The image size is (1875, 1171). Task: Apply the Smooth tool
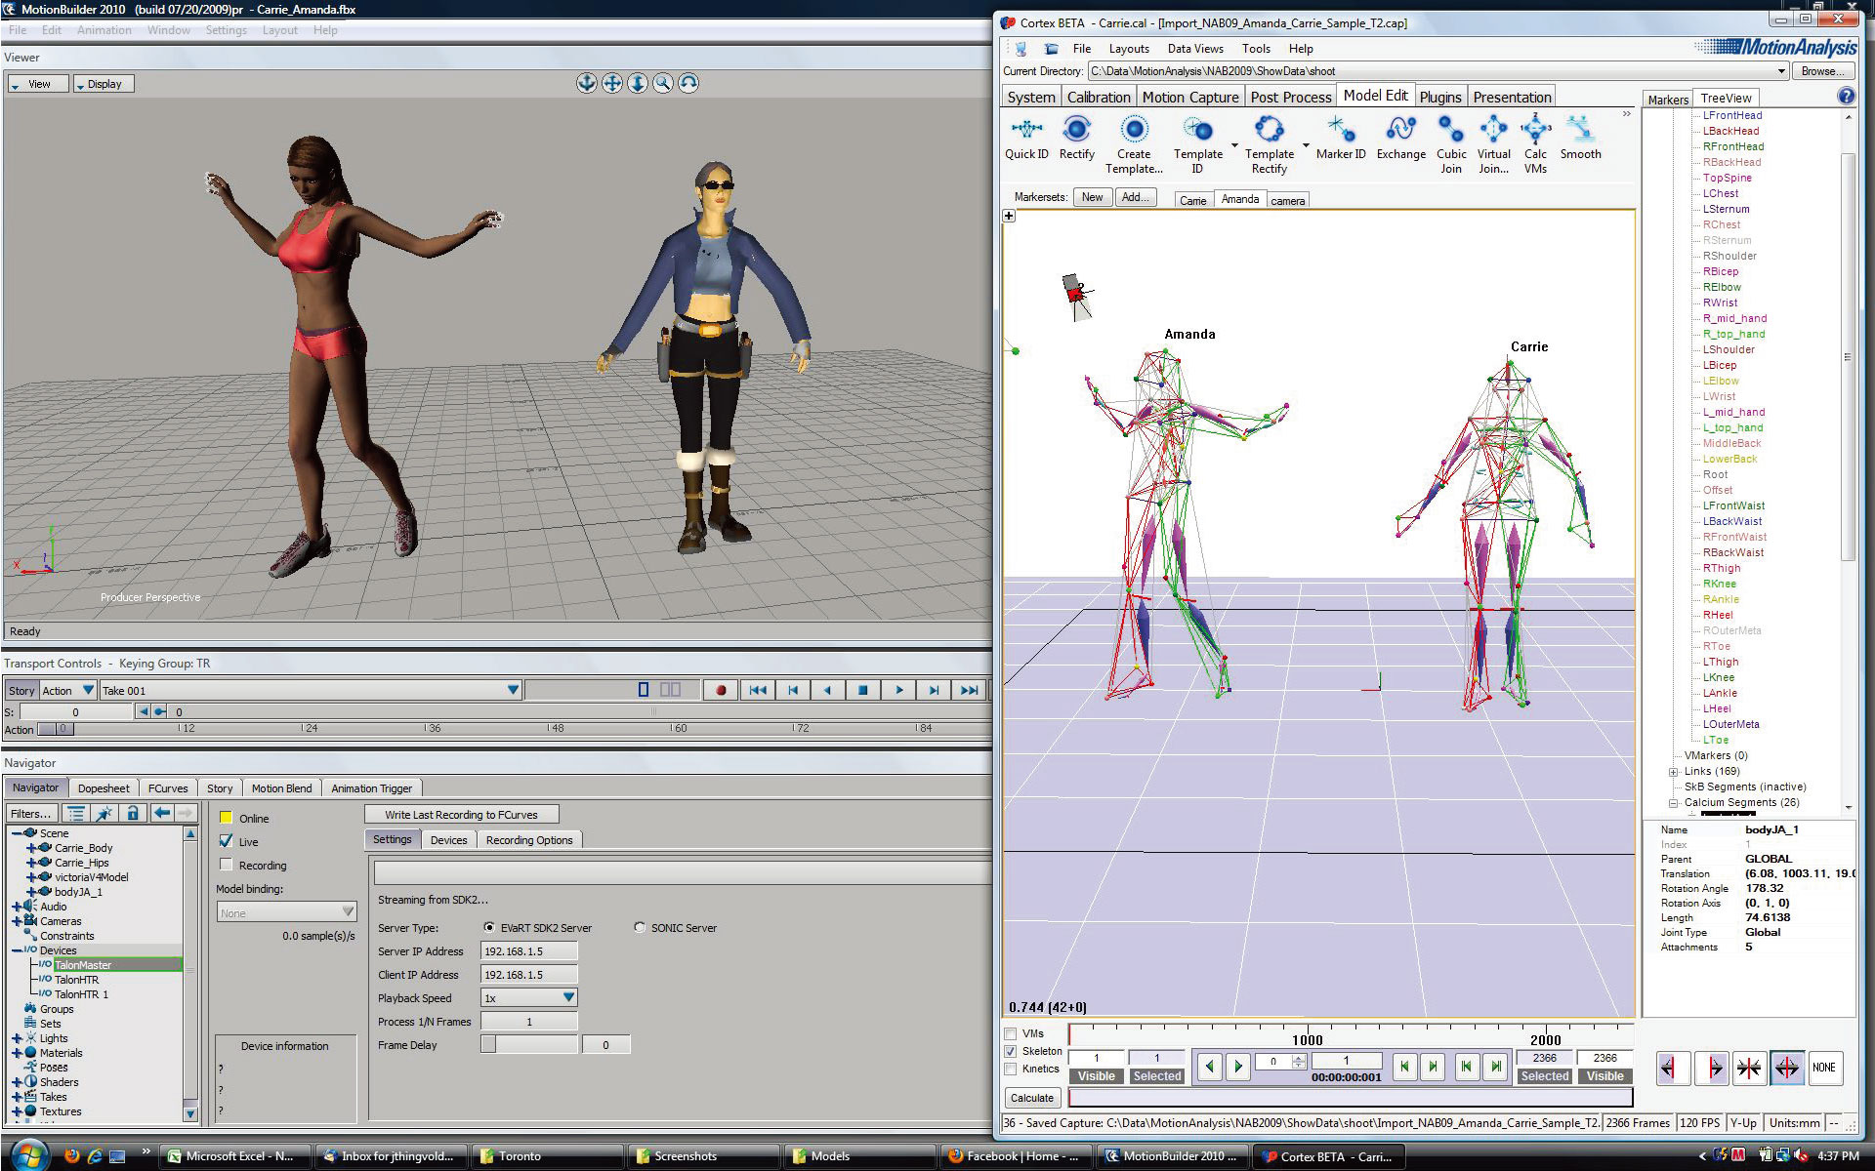point(1580,138)
